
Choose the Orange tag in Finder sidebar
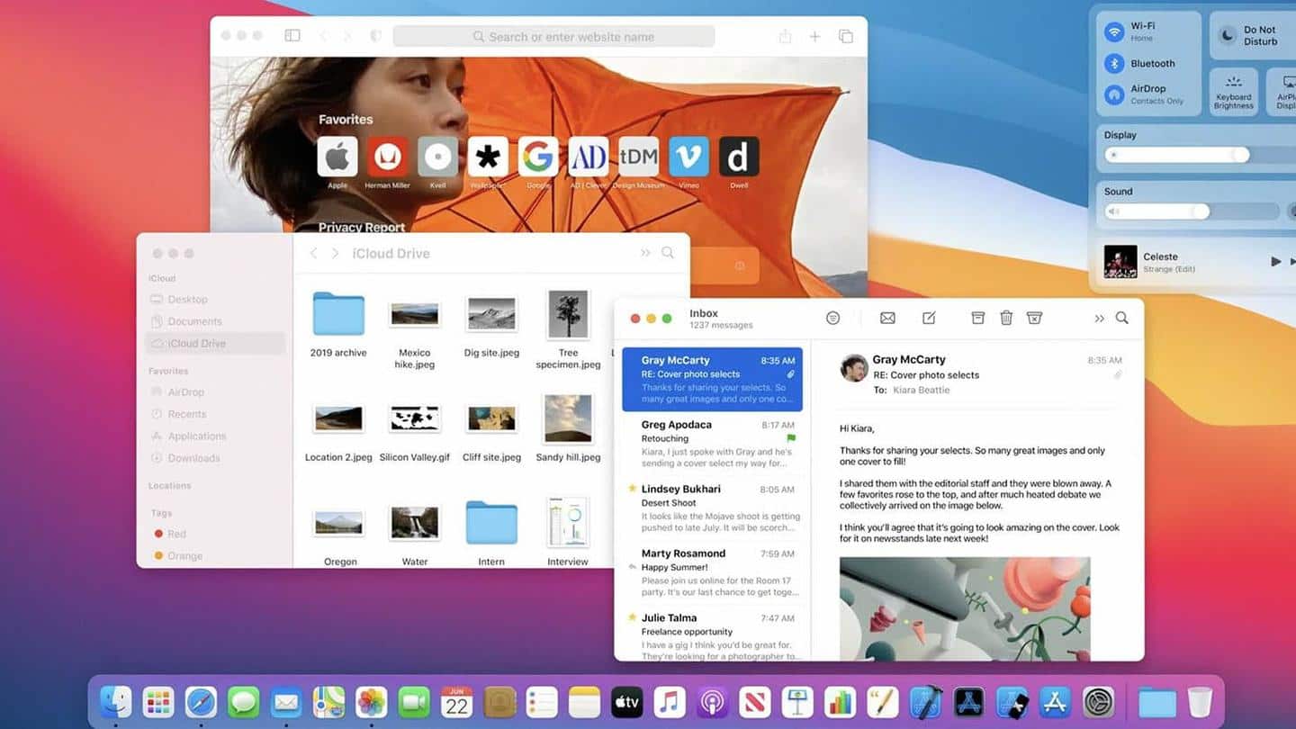(178, 556)
